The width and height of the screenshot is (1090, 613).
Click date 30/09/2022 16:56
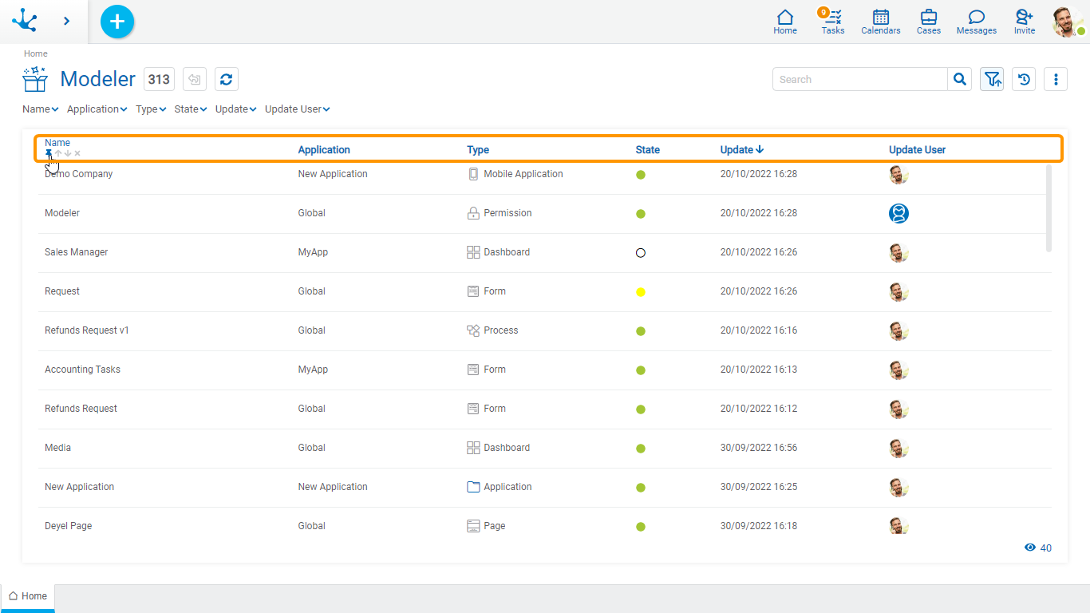(x=759, y=448)
